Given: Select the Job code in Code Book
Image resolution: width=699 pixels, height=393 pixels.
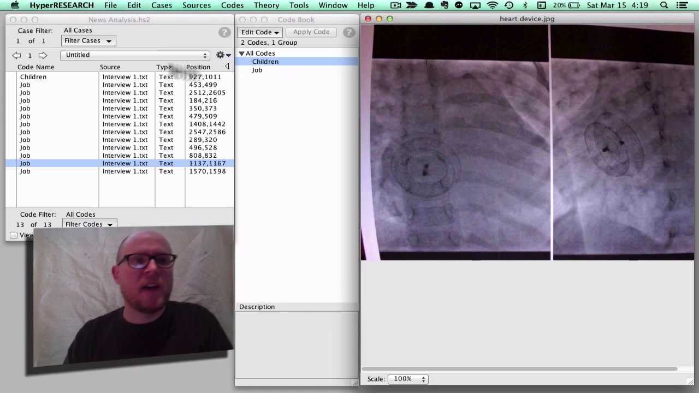Looking at the screenshot, I should click(257, 70).
